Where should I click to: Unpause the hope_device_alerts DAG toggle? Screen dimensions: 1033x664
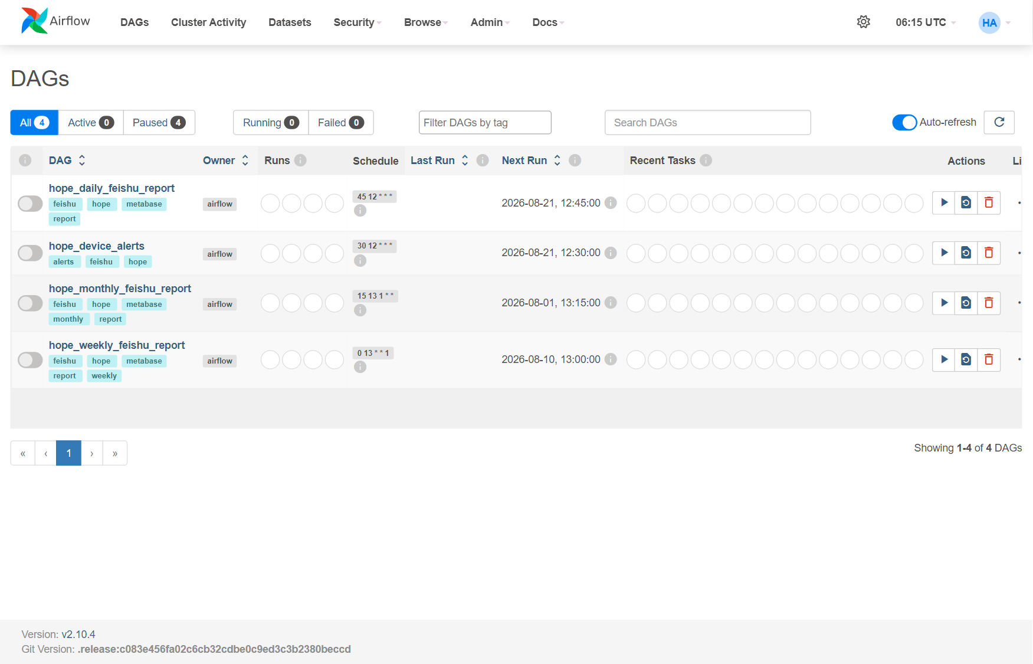coord(30,253)
